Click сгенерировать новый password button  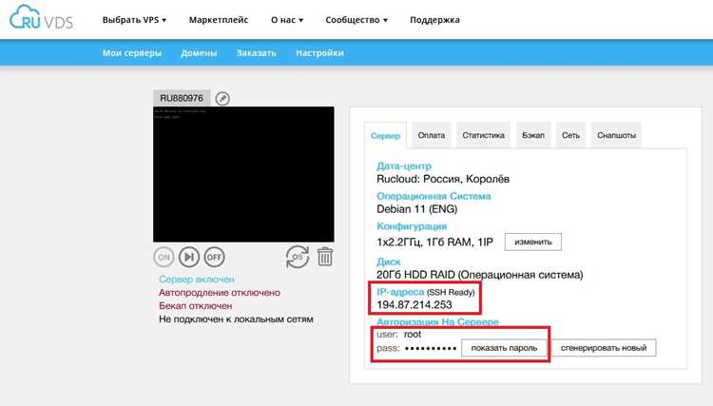pyautogui.click(x=604, y=348)
